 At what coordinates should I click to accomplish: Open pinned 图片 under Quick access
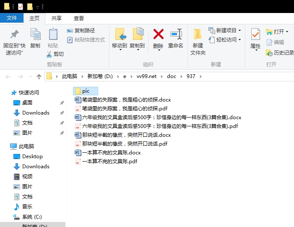[23, 133]
